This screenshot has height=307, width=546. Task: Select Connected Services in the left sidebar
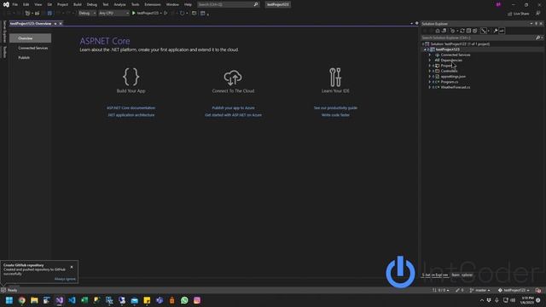click(x=32, y=48)
